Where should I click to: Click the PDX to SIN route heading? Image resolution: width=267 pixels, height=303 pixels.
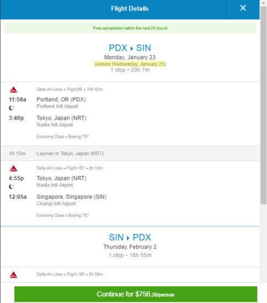click(x=130, y=48)
